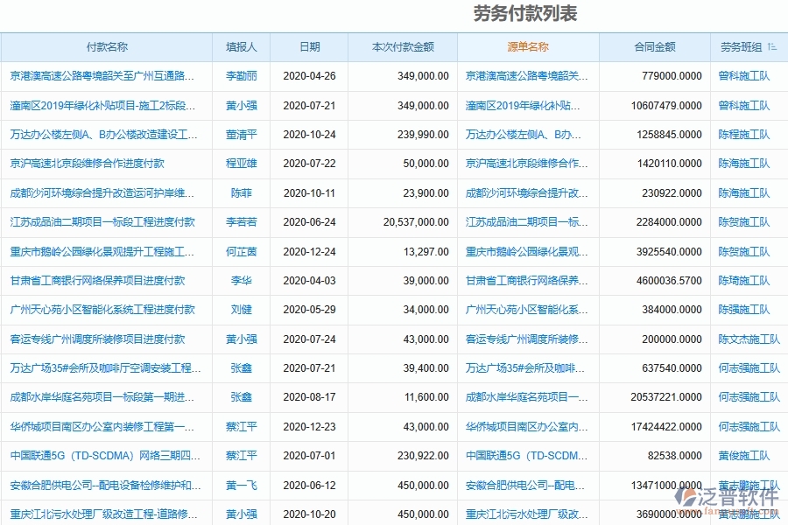Sort the table by 合同金额 column
The width and height of the screenshot is (788, 525).
[653, 47]
